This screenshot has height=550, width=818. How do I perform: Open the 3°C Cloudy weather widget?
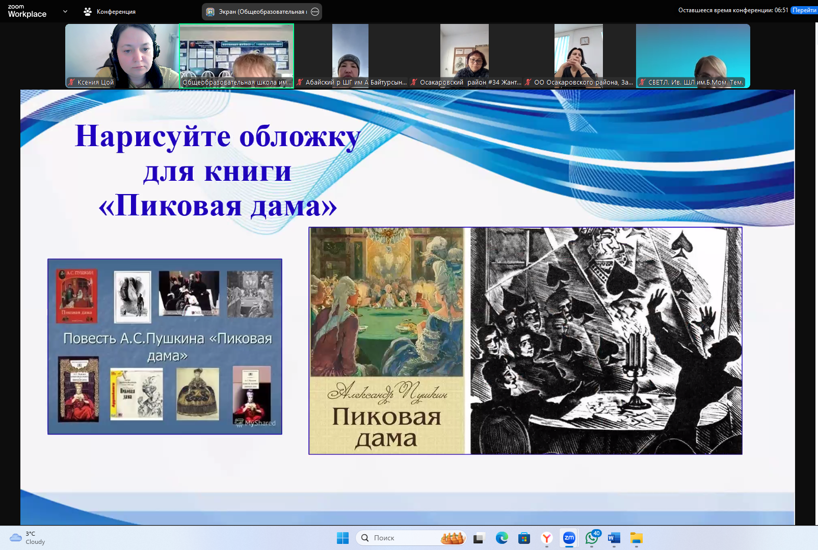click(25, 538)
